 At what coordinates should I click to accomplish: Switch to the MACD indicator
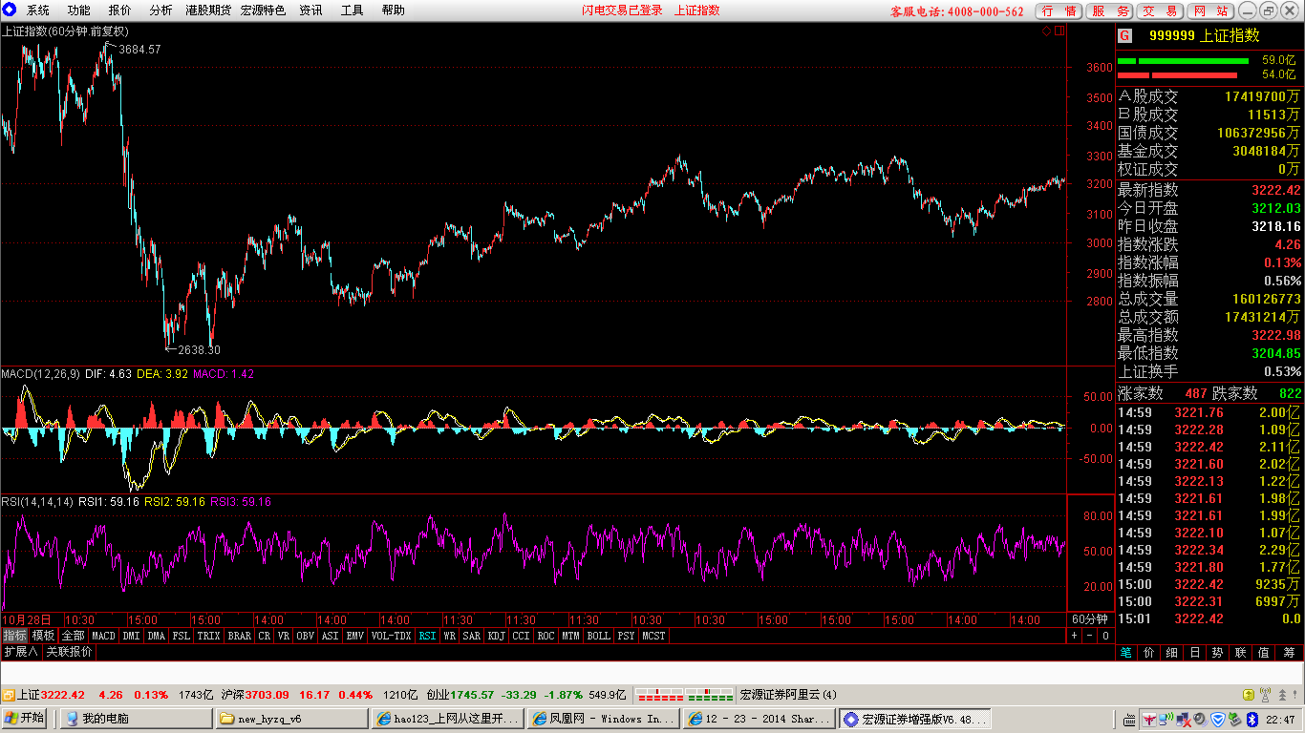(x=103, y=635)
